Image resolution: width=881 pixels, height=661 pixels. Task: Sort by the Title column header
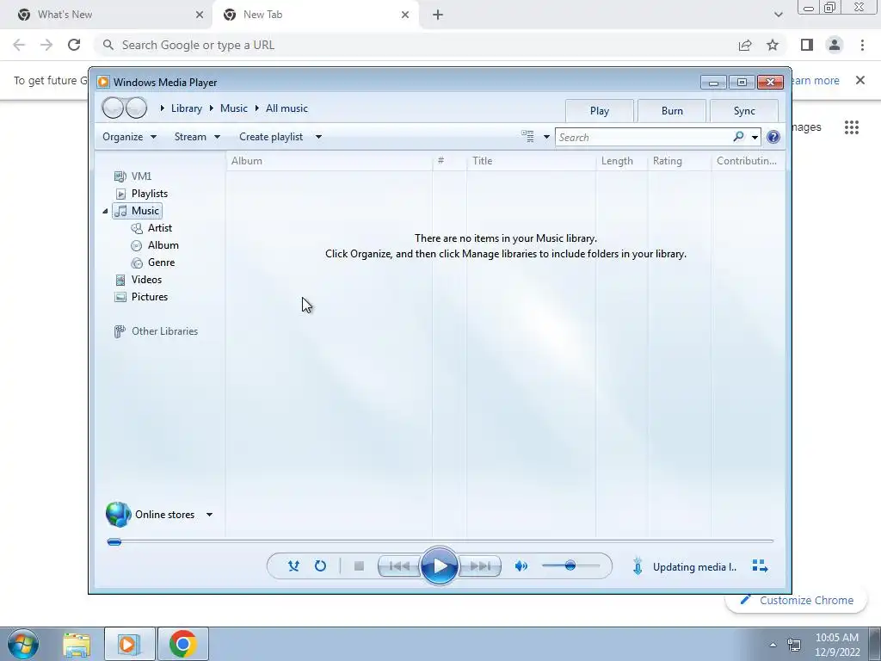click(x=531, y=161)
